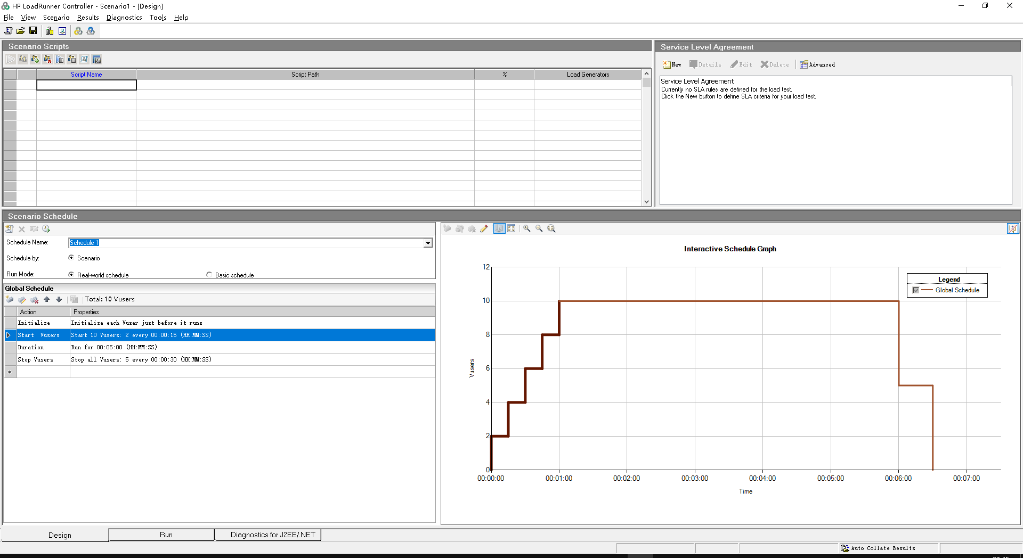Move the action up with the up arrow
1023x558 pixels.
click(47, 300)
